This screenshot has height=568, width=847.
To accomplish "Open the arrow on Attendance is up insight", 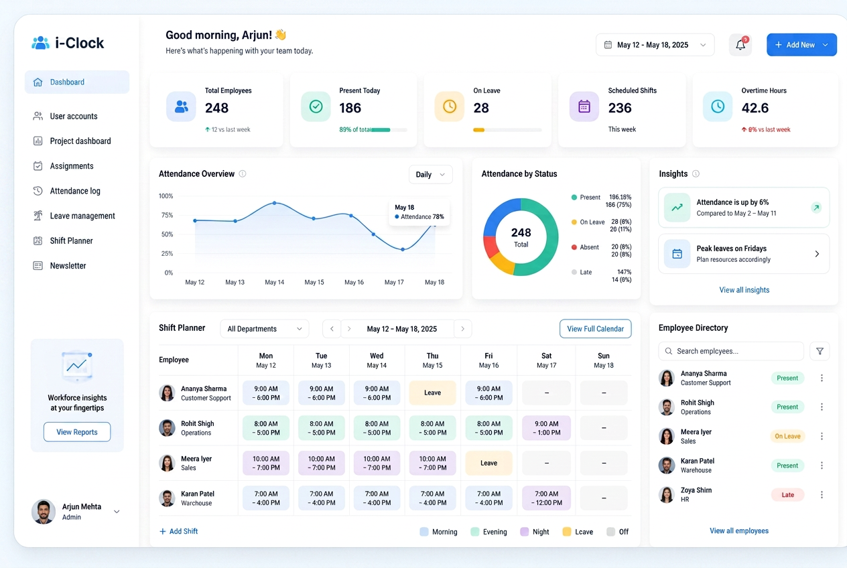I will click(816, 208).
